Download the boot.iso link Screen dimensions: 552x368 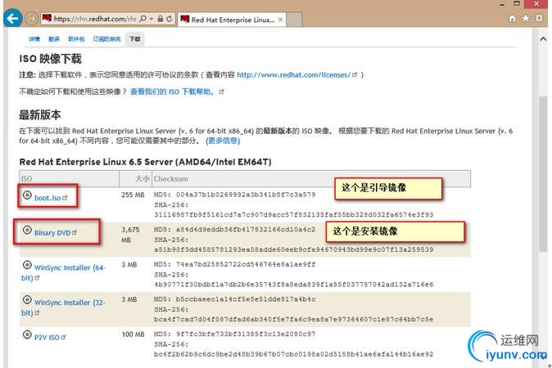pos(48,198)
